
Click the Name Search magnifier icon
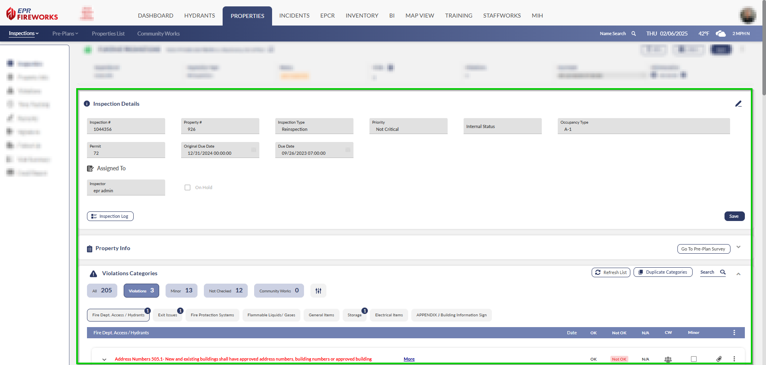click(x=634, y=34)
